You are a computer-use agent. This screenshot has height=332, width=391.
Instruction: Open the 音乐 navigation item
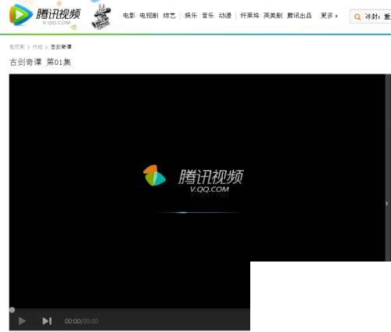(x=208, y=16)
